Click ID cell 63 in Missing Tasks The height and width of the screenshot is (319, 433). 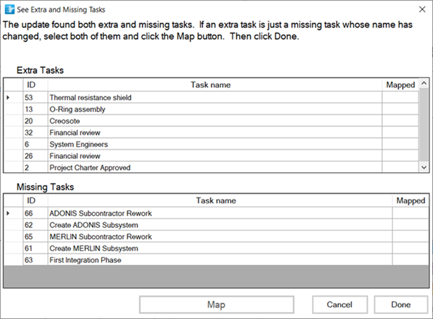click(x=35, y=260)
